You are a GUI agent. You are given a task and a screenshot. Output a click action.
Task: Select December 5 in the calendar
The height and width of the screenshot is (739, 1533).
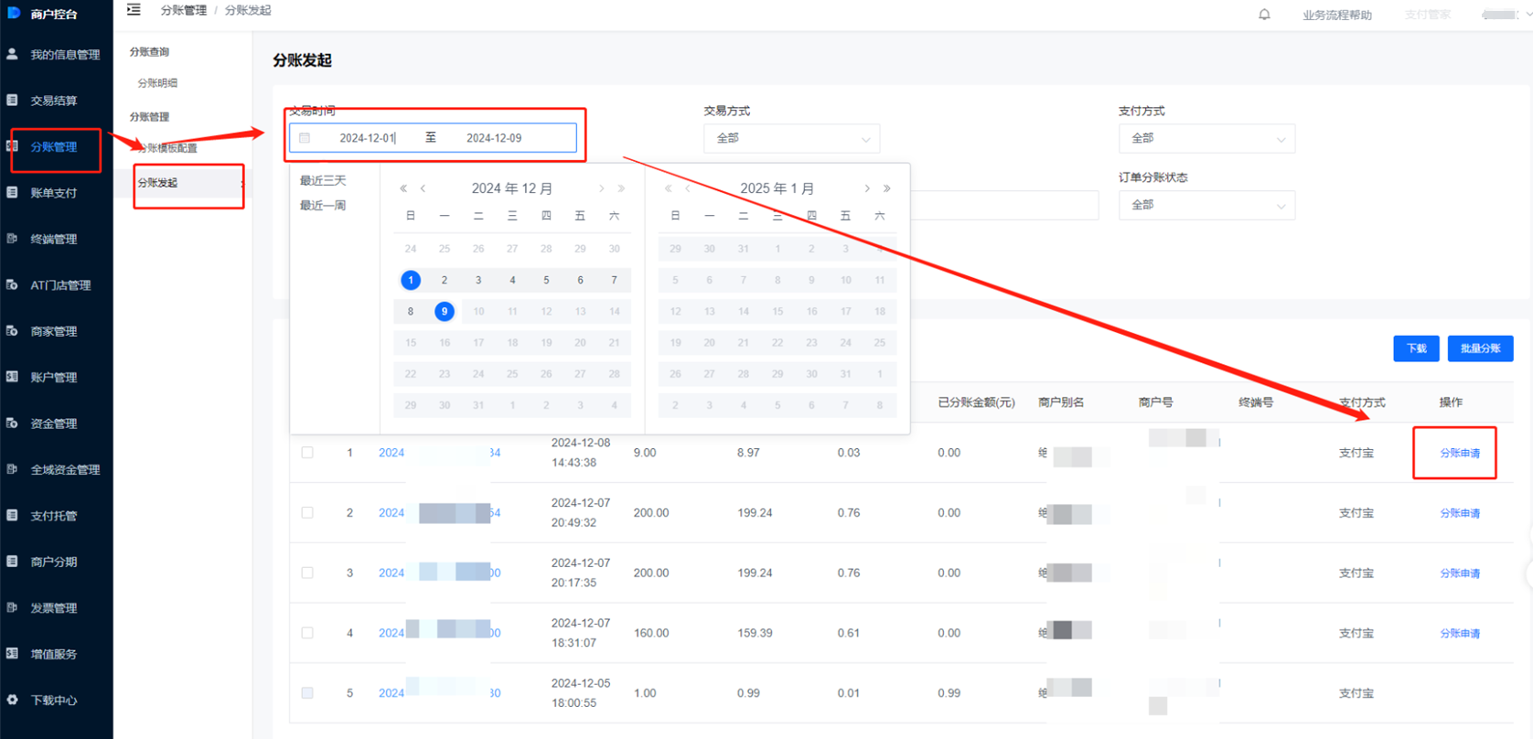coord(546,281)
